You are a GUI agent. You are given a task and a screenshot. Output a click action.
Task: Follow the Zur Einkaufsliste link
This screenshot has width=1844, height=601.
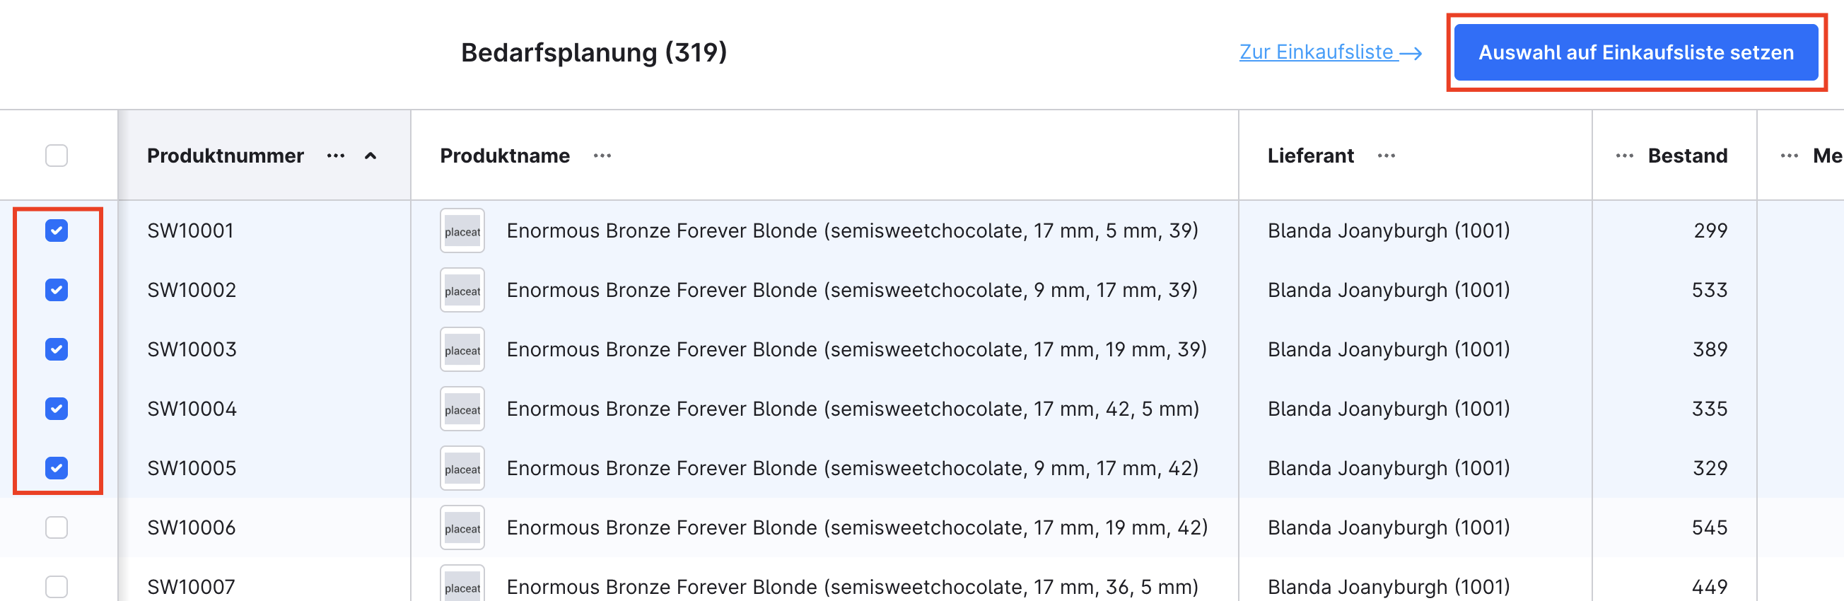click(x=1316, y=53)
